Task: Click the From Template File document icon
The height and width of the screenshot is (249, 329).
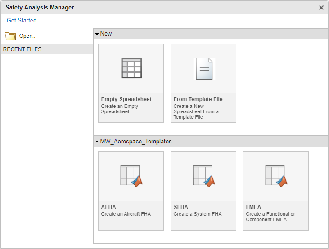Action: tap(204, 69)
